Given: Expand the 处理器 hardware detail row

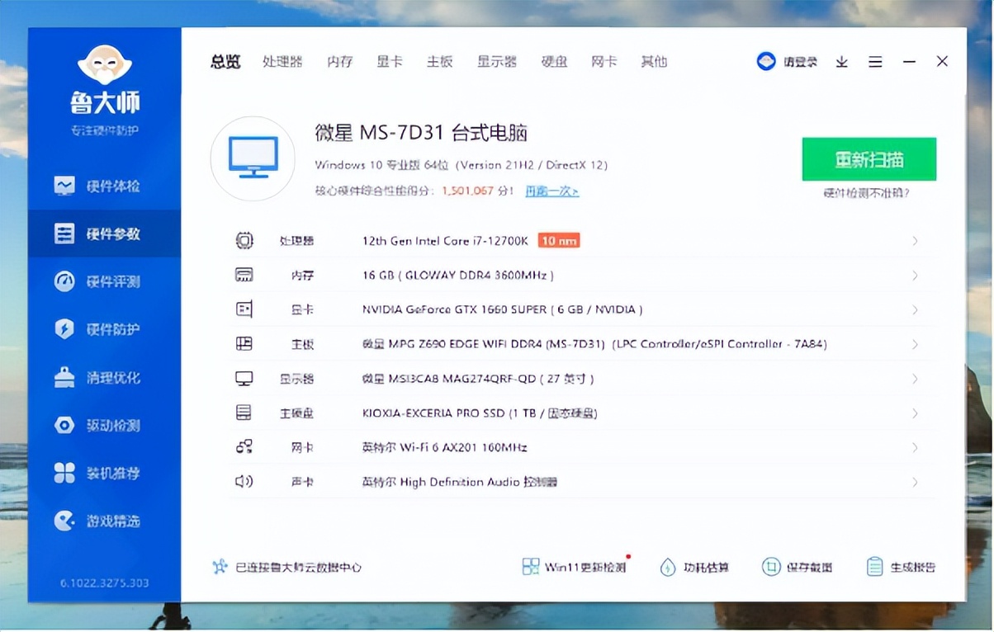Looking at the screenshot, I should [x=578, y=240].
